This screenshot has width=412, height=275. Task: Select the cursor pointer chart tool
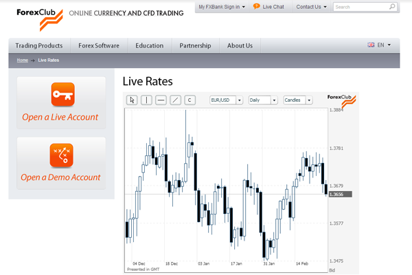click(x=132, y=100)
